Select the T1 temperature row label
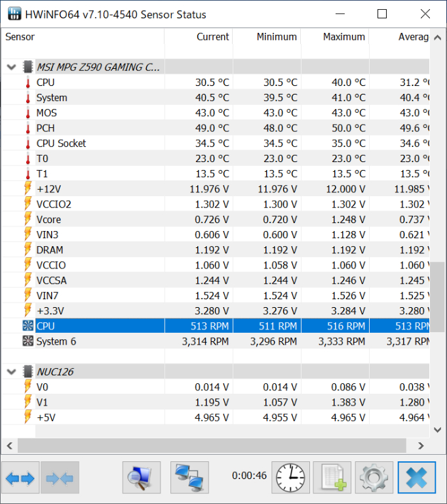Image resolution: width=447 pixels, height=504 pixels. point(42,174)
